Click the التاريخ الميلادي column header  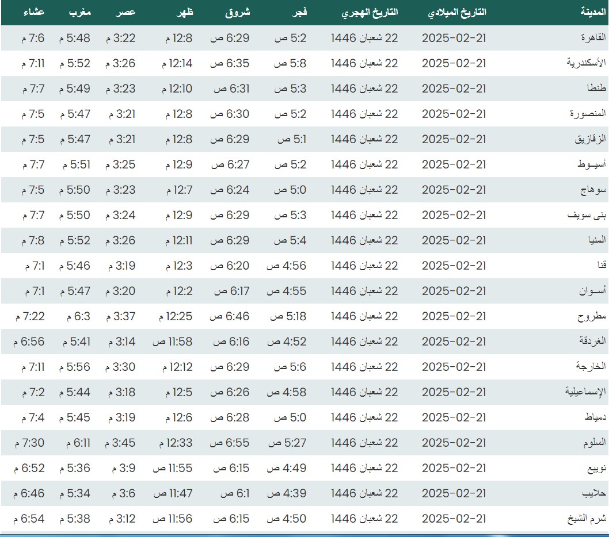pos(457,12)
